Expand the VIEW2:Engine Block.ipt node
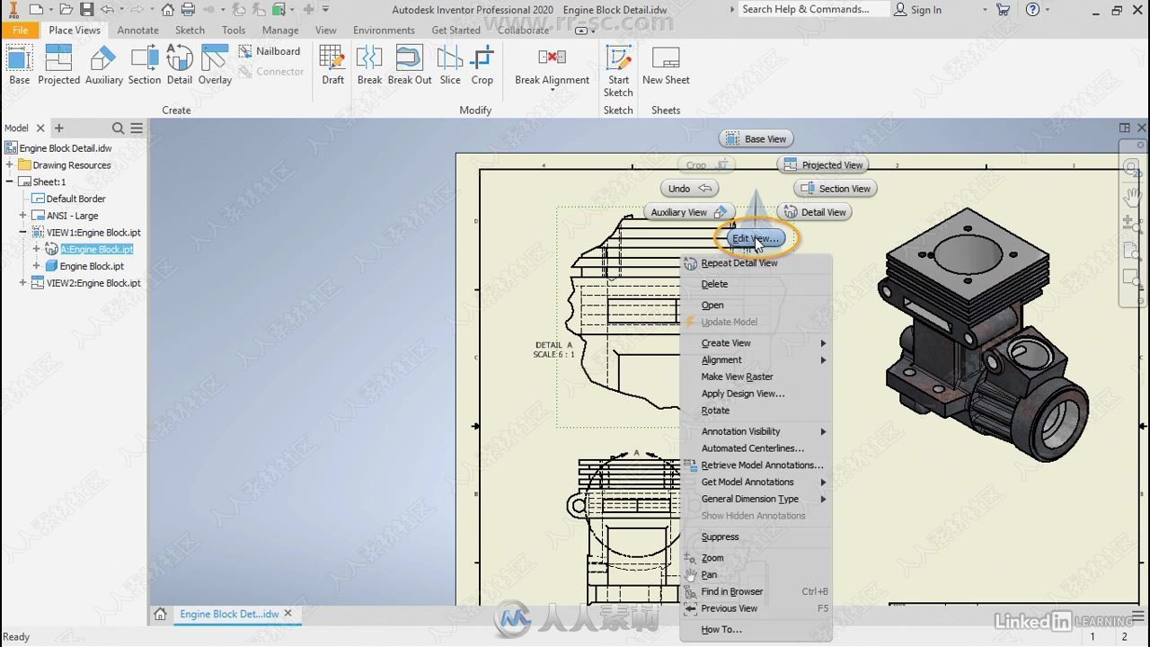The width and height of the screenshot is (1150, 647). pos(23,283)
